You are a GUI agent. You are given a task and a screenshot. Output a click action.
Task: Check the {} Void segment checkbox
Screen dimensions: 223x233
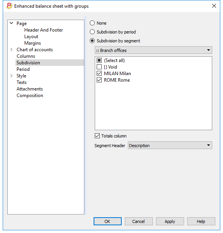[99, 67]
